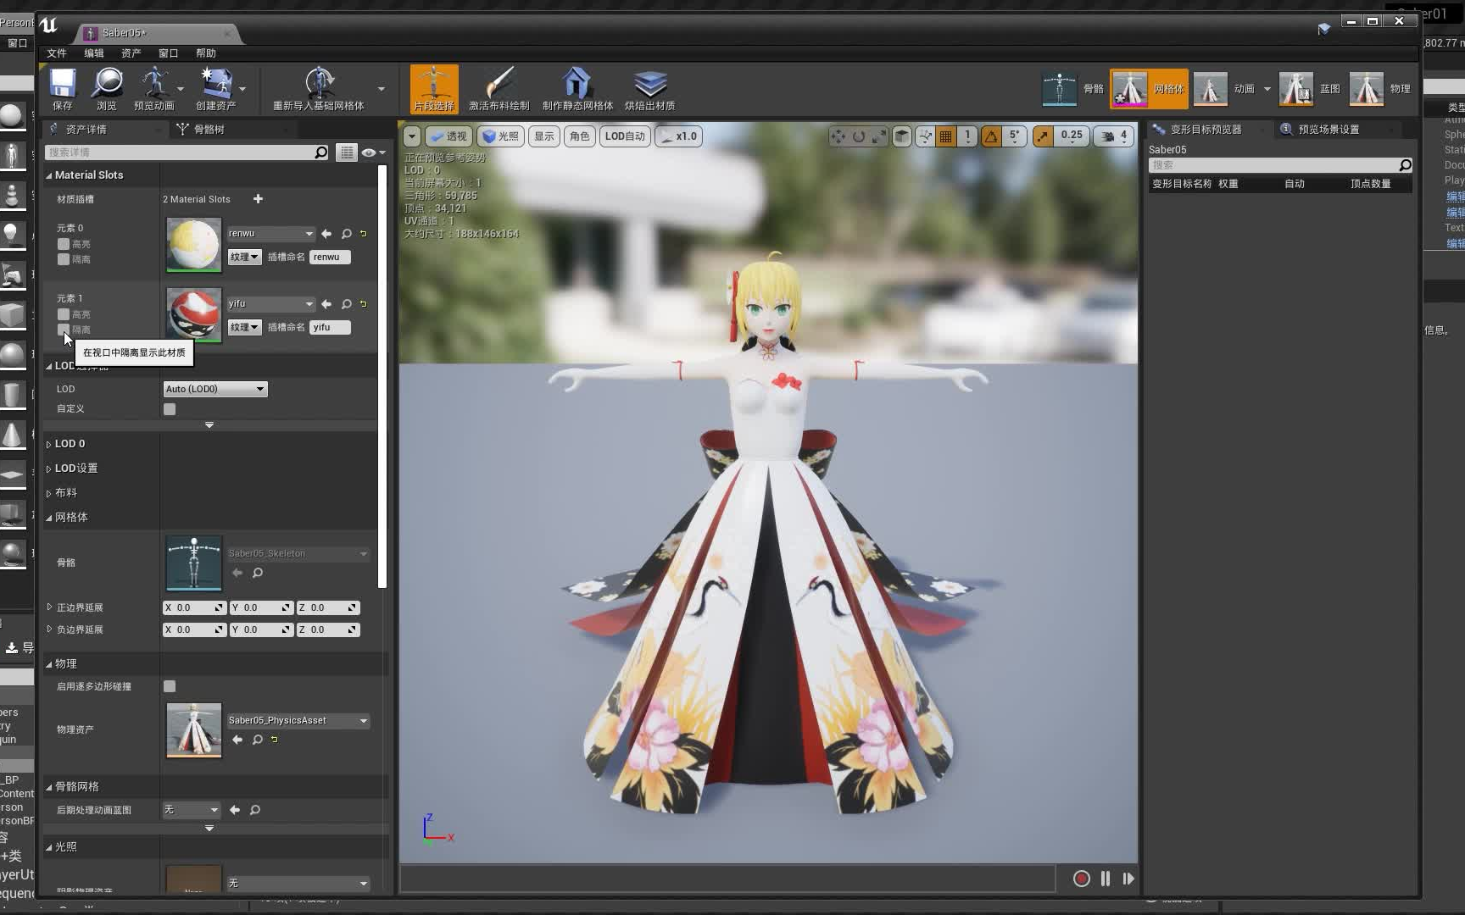
Task: Switch to Mesh (网格体) editor mode
Action: 1149,89
